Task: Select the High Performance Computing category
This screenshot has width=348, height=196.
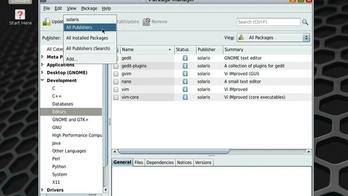Action: pyautogui.click(x=77, y=135)
